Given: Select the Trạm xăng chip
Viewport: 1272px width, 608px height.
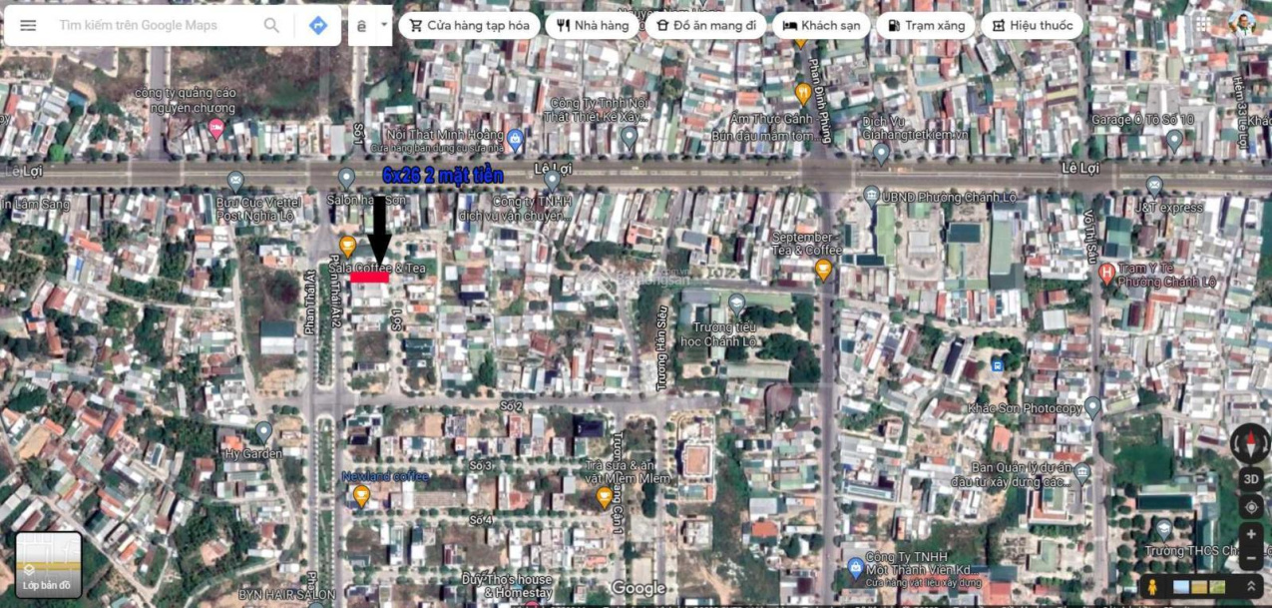Looking at the screenshot, I should [925, 25].
